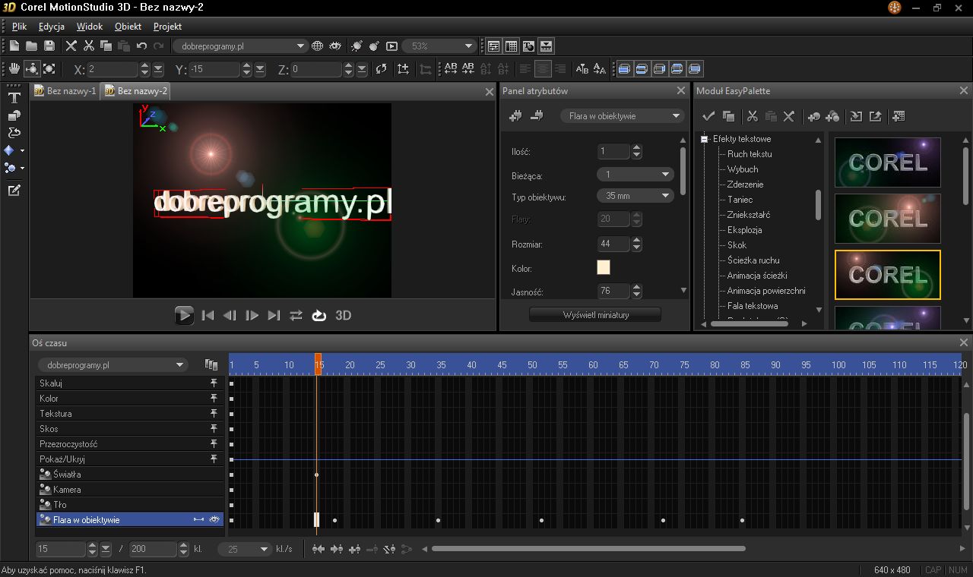Delete EasyPalette item with X icon
973x577 pixels.
(x=789, y=116)
